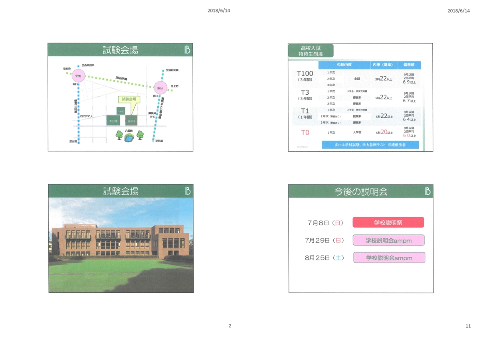Click the yellow 試験会場 callout on the map
The width and height of the screenshot is (479, 339).
pos(129,99)
